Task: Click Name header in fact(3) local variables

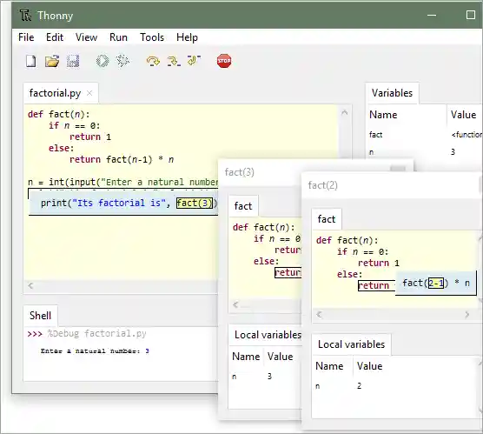Action: pos(246,357)
